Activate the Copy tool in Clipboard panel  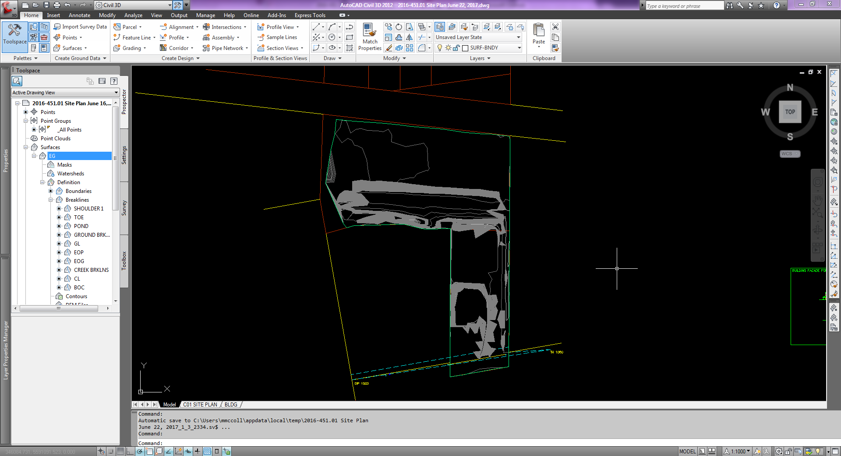click(x=556, y=37)
